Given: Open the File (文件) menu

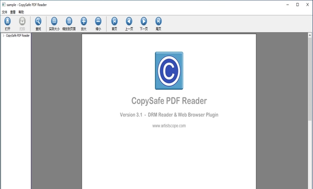Looking at the screenshot, I should [5, 12].
